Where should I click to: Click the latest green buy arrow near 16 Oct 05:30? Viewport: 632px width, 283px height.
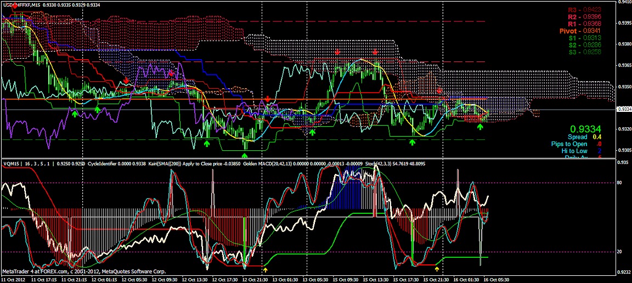480,127
